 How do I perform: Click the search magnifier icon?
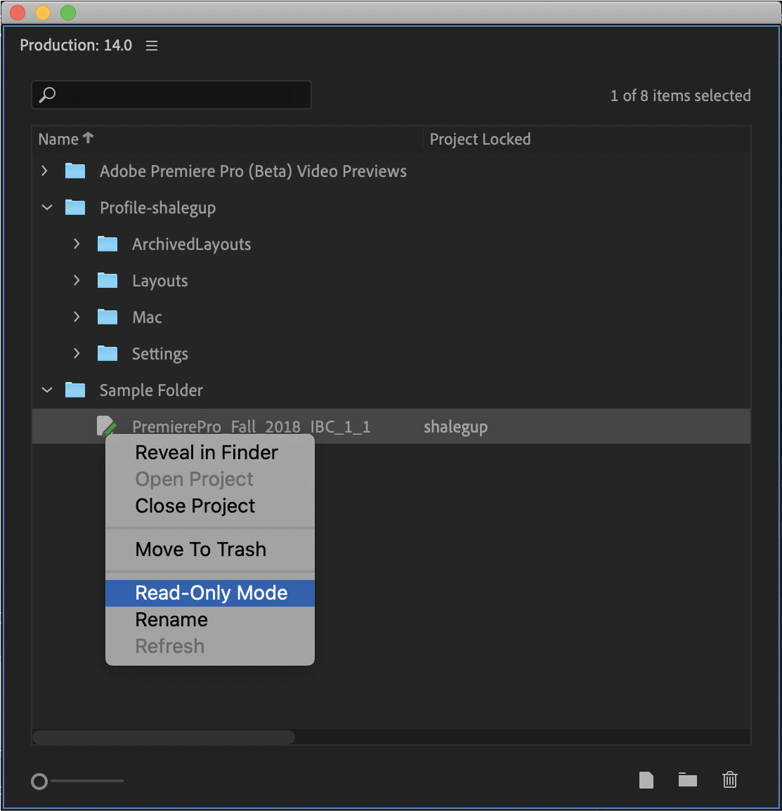[x=46, y=95]
